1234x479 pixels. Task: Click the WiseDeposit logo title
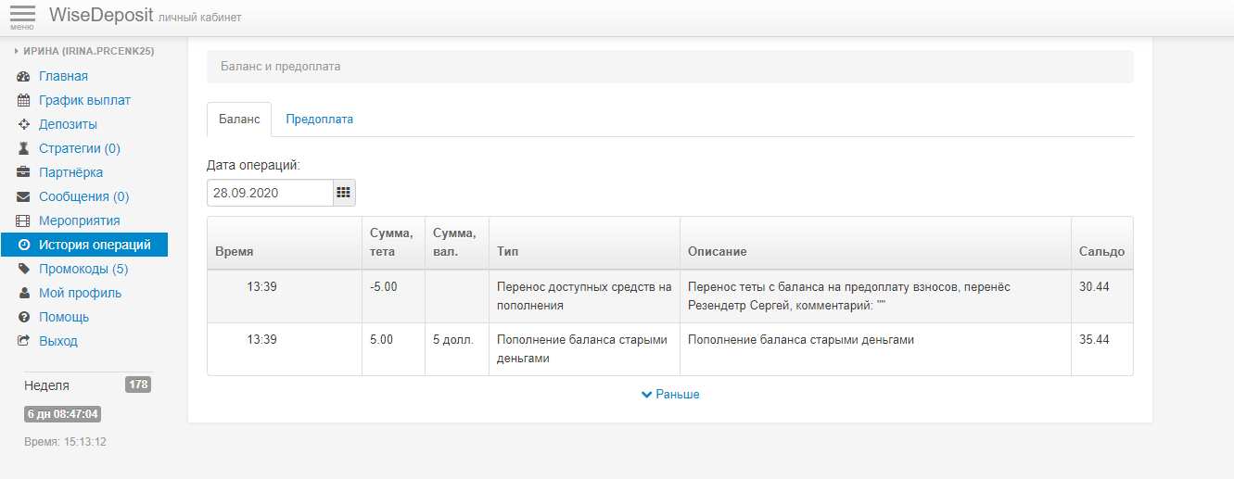click(x=101, y=16)
